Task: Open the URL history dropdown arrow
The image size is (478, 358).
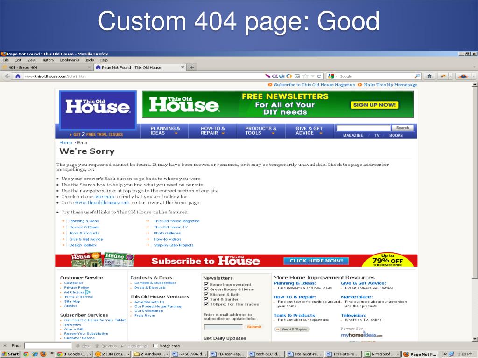Action: [313, 76]
